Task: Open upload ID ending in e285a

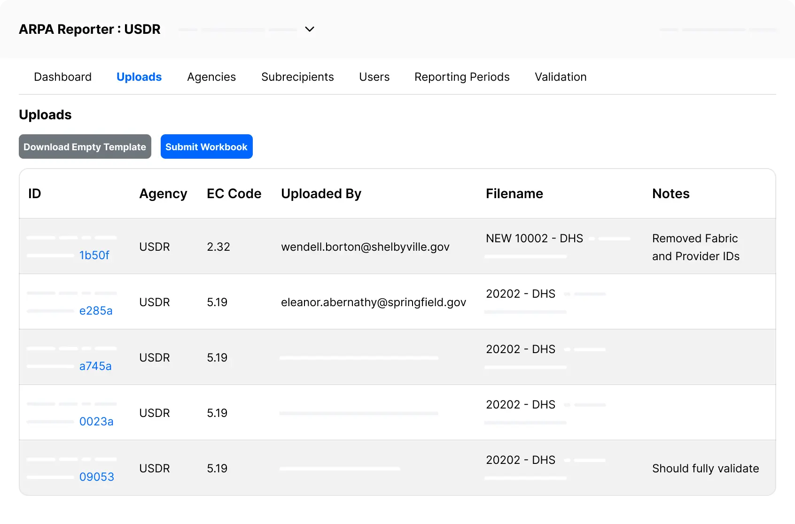Action: pyautogui.click(x=96, y=311)
